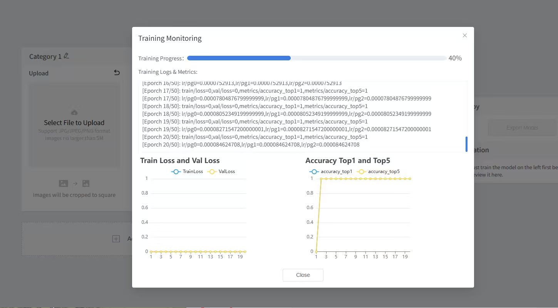The width and height of the screenshot is (558, 308).
Task: Toggle the accuracy_top1 legend entry
Action: click(x=331, y=171)
